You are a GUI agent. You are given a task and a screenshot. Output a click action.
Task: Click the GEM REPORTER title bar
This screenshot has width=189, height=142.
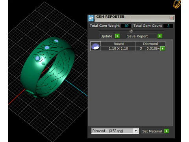click(x=131, y=18)
